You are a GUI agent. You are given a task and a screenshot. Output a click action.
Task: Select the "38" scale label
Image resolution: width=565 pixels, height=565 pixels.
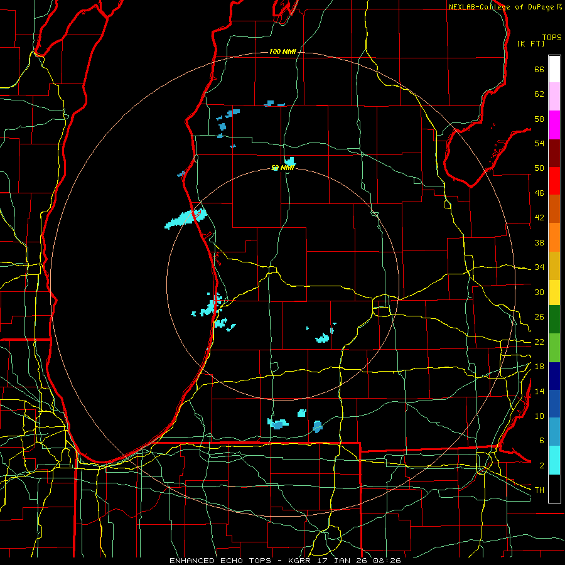(x=539, y=242)
